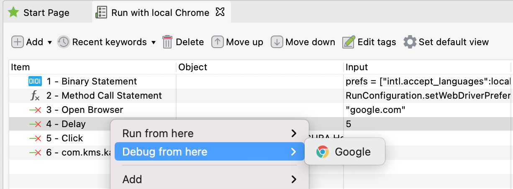Click the Move up arrow icon

pyautogui.click(x=217, y=42)
